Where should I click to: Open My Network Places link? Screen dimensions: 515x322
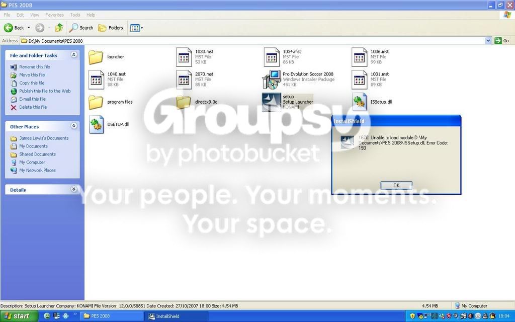pyautogui.click(x=37, y=170)
